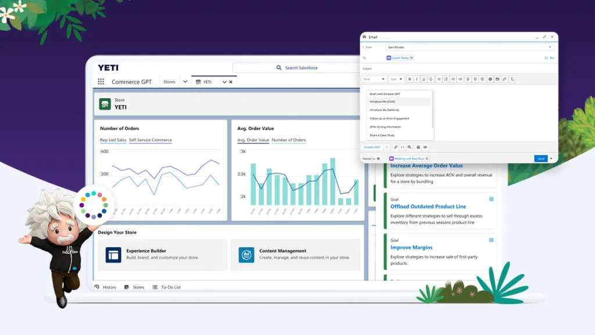Select the Experience Builder icon

[x=113, y=254]
